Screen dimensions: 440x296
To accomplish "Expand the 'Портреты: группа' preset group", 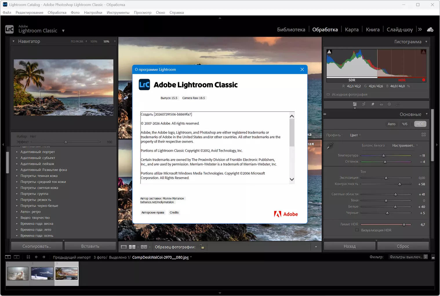I will click(x=17, y=194).
